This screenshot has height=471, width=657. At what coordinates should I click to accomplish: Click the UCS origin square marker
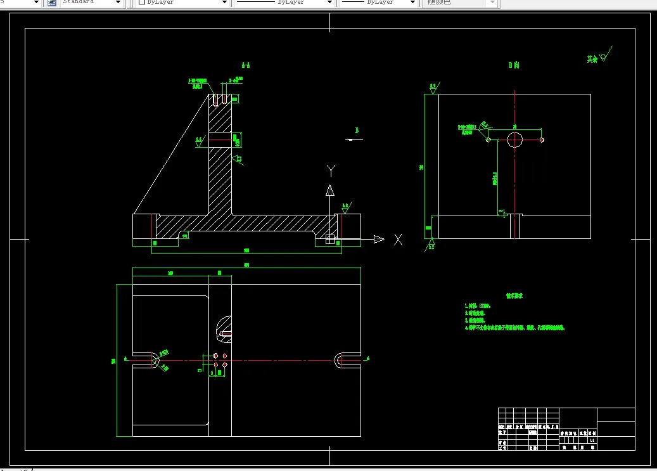(330, 240)
